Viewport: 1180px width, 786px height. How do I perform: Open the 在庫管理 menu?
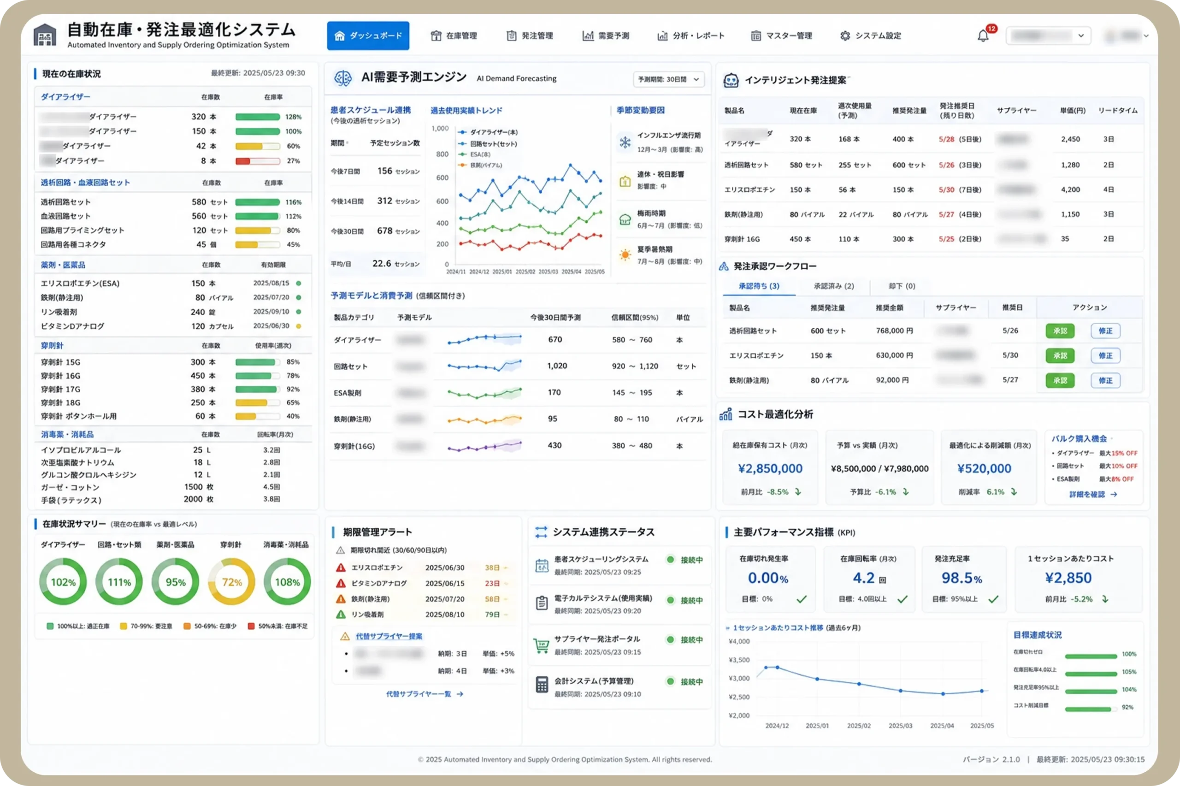tap(454, 35)
